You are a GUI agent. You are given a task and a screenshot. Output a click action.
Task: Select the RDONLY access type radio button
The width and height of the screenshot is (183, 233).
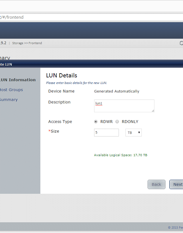117,122
